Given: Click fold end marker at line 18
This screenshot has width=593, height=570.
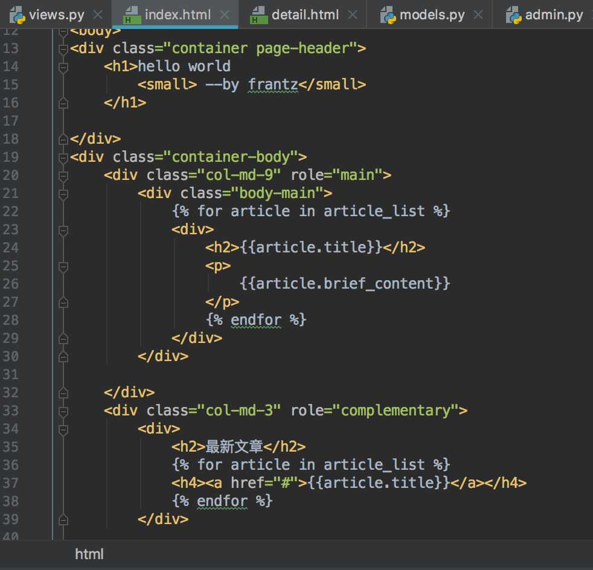Looking at the screenshot, I should tap(63, 139).
